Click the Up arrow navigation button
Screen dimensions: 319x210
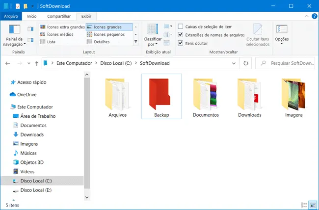point(37,63)
